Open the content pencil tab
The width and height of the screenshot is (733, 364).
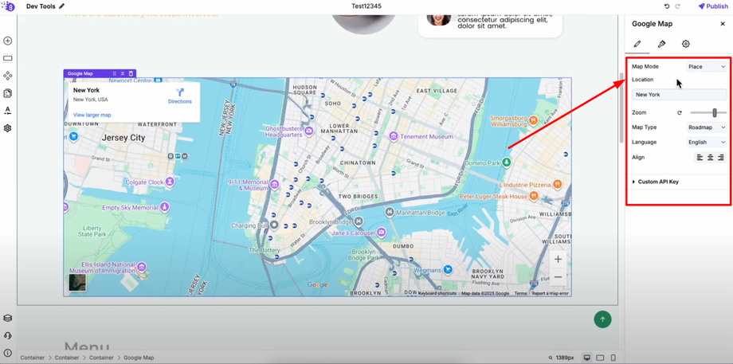point(637,44)
